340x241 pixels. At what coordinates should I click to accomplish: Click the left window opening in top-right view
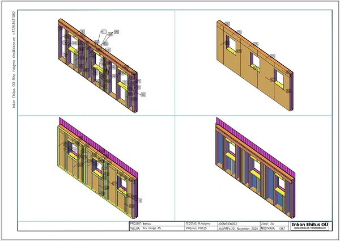231,42
